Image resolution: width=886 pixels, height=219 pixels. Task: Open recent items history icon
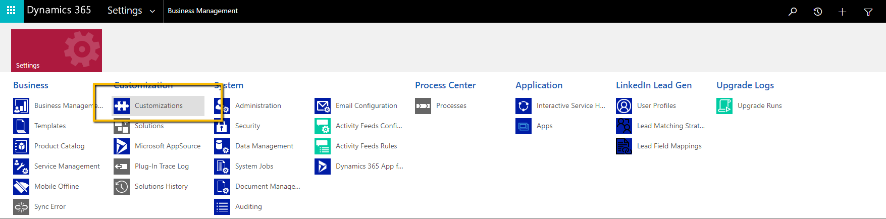818,11
